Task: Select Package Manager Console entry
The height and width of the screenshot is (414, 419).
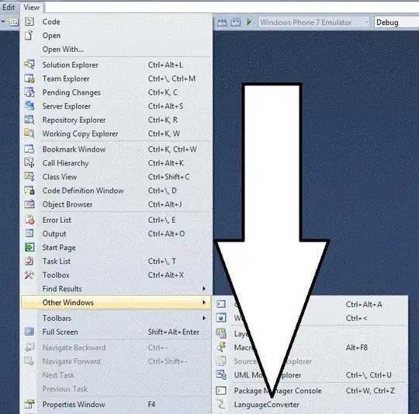Action: pos(310,391)
